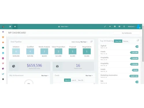
Task: Select the New deals tab
Action: click(x=81, y=80)
